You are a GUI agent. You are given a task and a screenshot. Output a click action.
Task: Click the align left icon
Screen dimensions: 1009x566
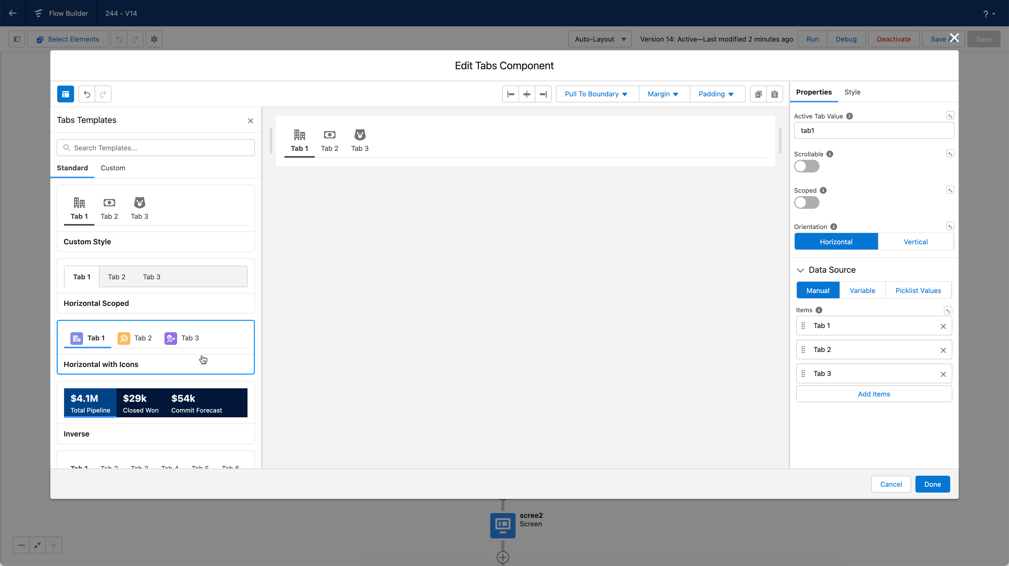(x=510, y=94)
